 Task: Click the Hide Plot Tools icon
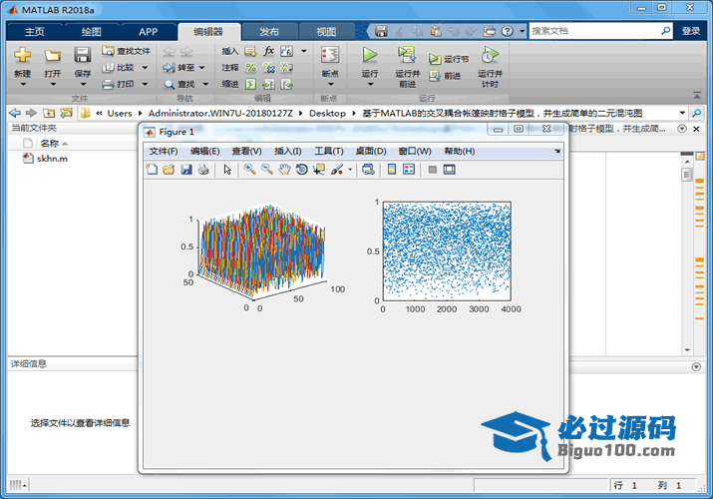(433, 170)
